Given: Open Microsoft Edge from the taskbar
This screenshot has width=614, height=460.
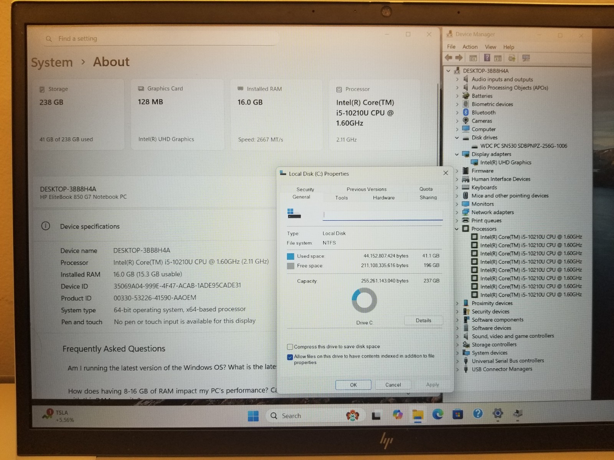Looking at the screenshot, I should click(x=438, y=414).
